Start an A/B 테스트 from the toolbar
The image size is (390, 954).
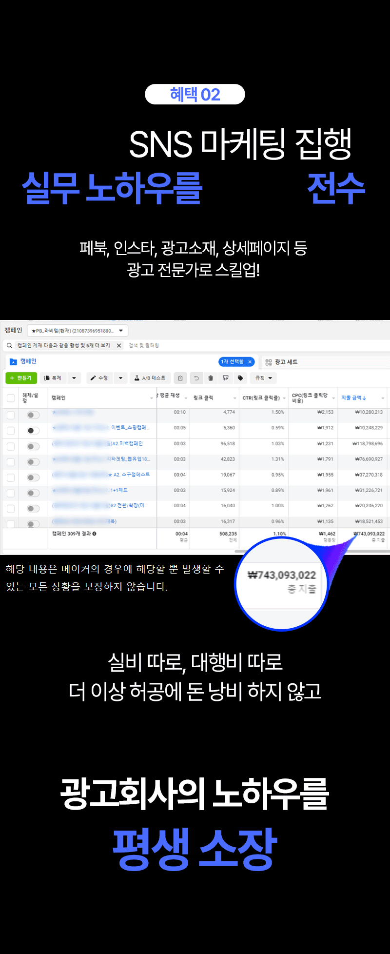tap(150, 378)
